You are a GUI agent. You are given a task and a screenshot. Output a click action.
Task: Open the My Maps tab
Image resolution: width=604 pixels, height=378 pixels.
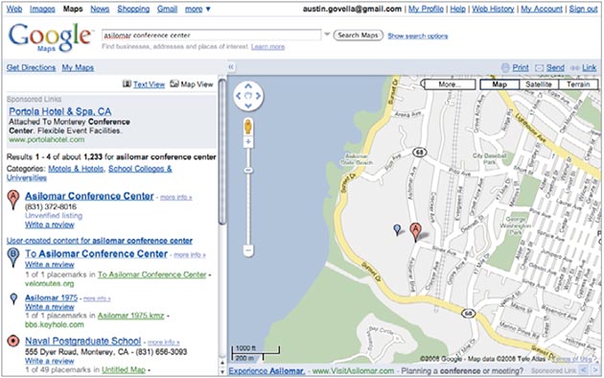point(78,67)
